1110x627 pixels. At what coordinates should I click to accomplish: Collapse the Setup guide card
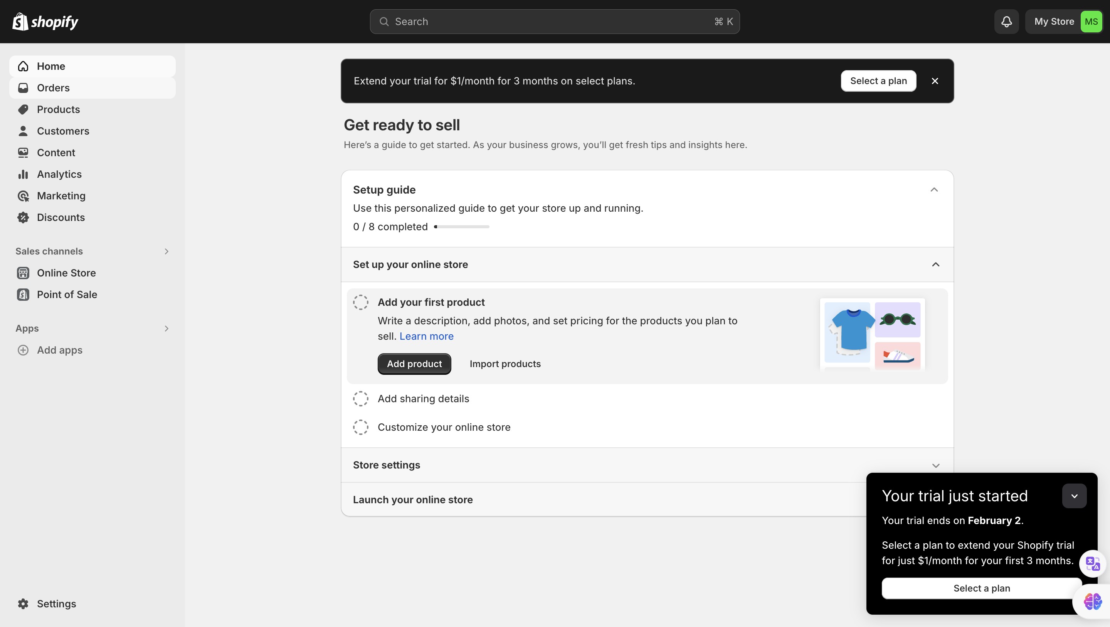pyautogui.click(x=934, y=190)
